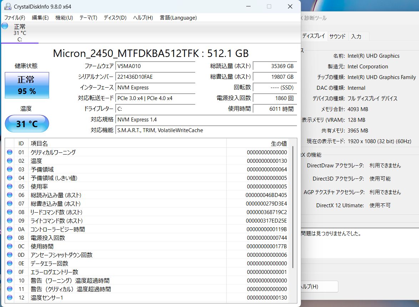The image size is (419, 307).
Task: Click status orb for ID 0E データエラー回数
Action: click(x=10, y=263)
